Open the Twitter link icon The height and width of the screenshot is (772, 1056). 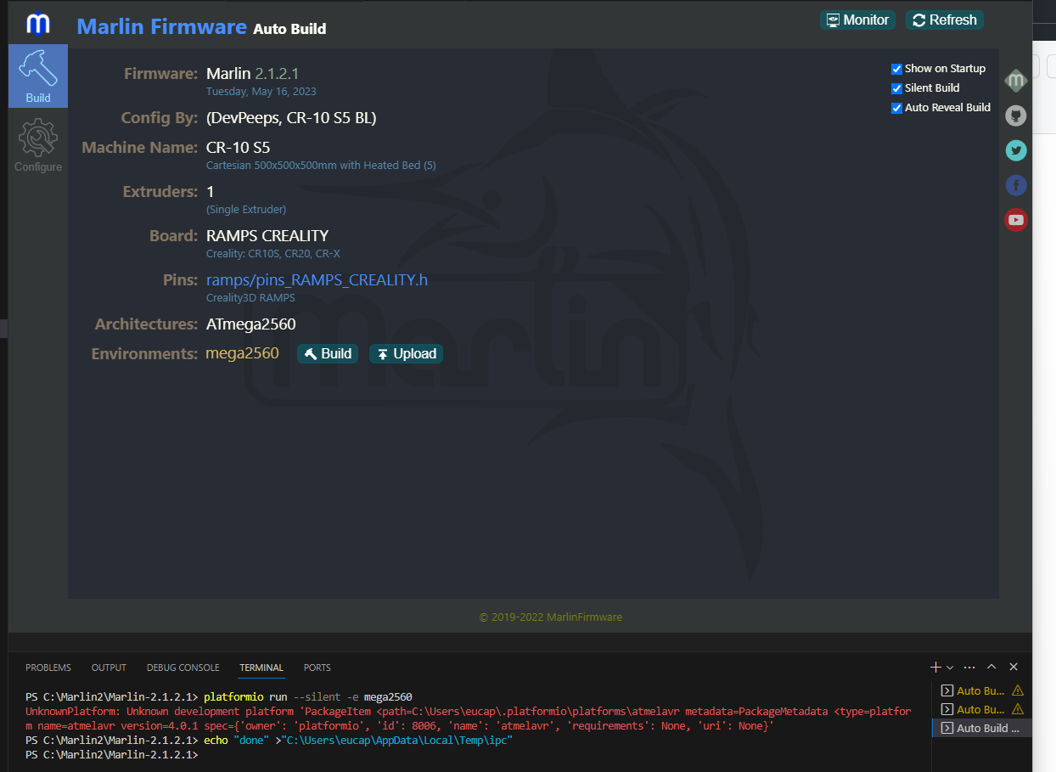point(1016,150)
